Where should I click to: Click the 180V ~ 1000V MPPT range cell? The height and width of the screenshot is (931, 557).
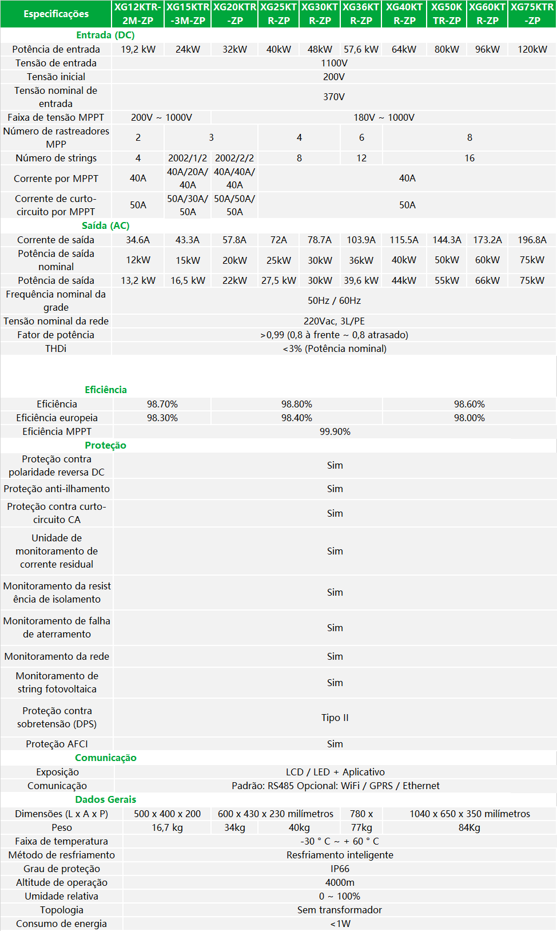click(x=384, y=117)
